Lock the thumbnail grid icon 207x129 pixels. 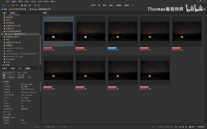click(x=176, y=127)
